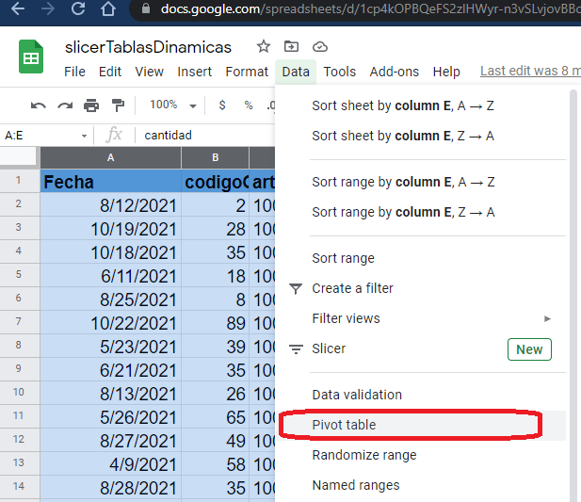Click cell with value 65 in column B
This screenshot has height=502, width=581.
click(215, 417)
